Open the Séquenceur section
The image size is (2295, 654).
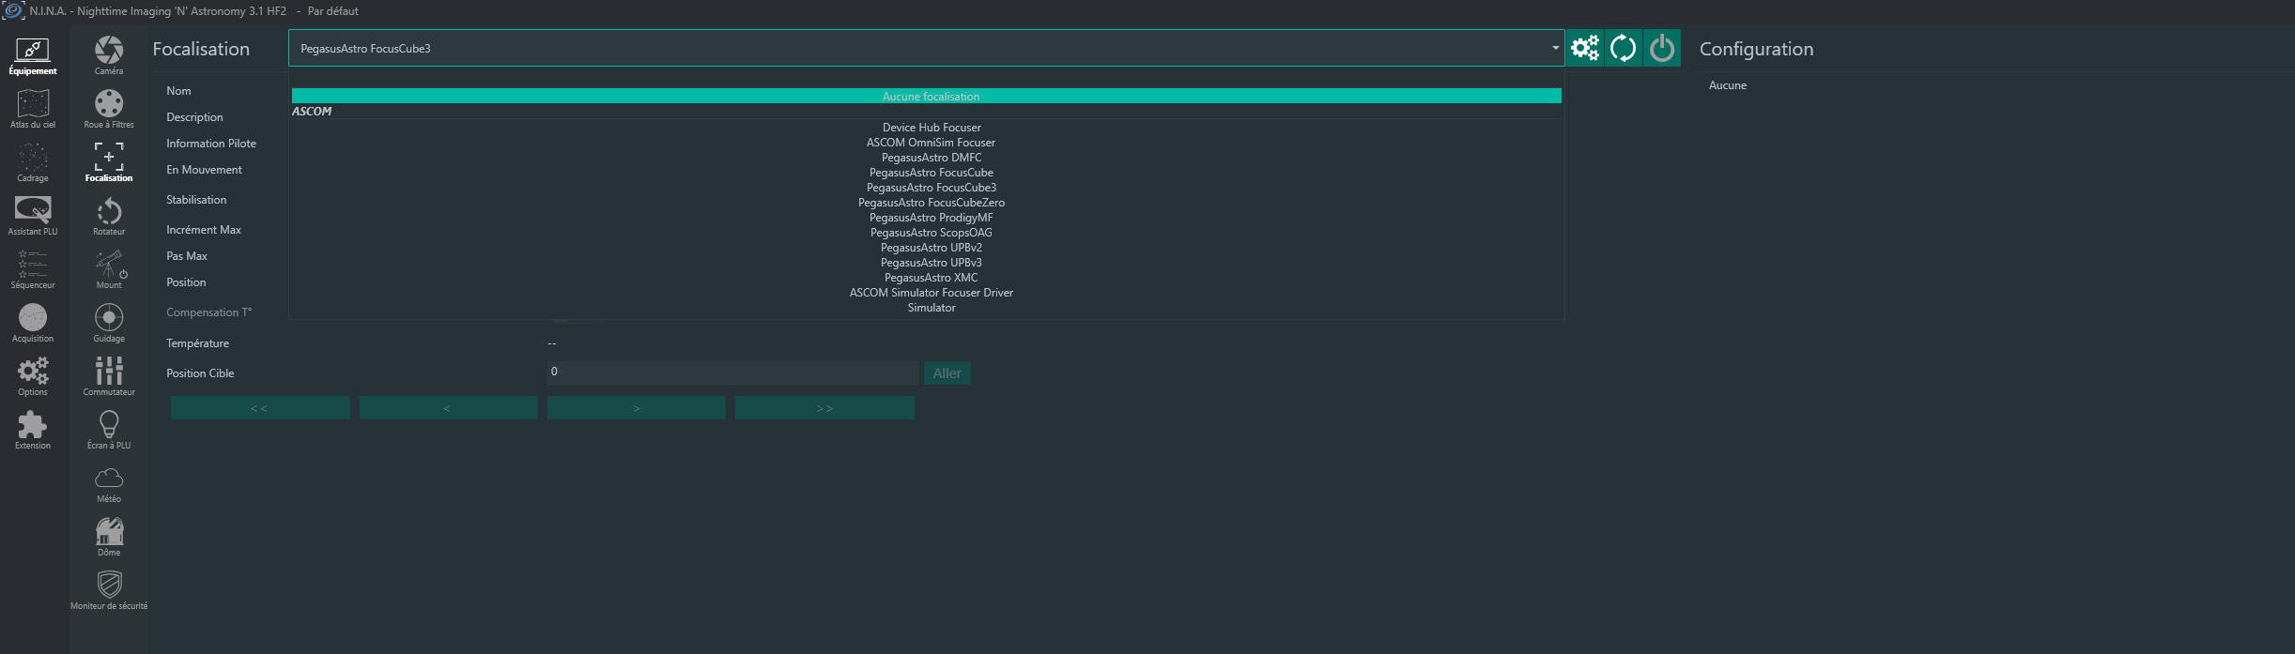coord(33,270)
